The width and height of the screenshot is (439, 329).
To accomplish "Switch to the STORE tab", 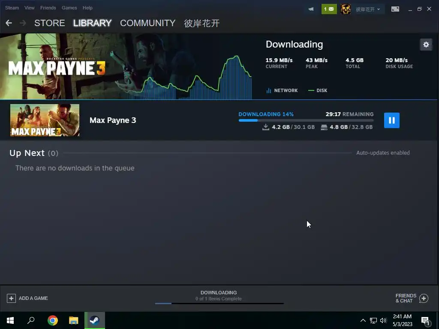I will click(x=50, y=23).
